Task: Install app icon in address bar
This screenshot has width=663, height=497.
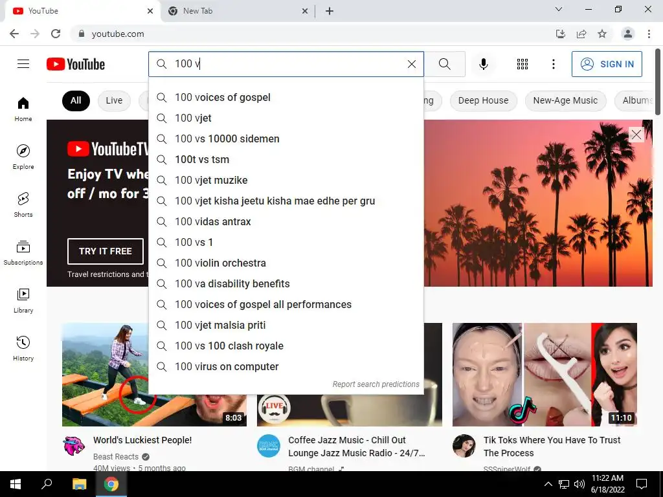Action: [x=561, y=34]
